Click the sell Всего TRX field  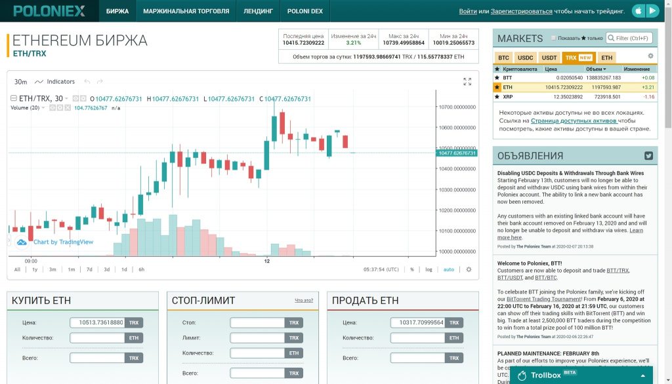coord(417,358)
